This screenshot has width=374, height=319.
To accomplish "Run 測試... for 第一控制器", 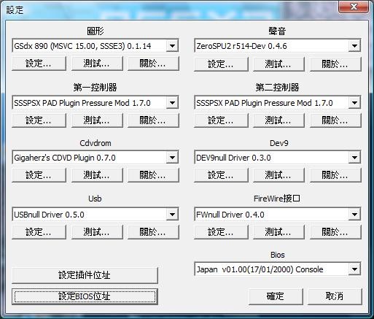I will click(97, 120).
